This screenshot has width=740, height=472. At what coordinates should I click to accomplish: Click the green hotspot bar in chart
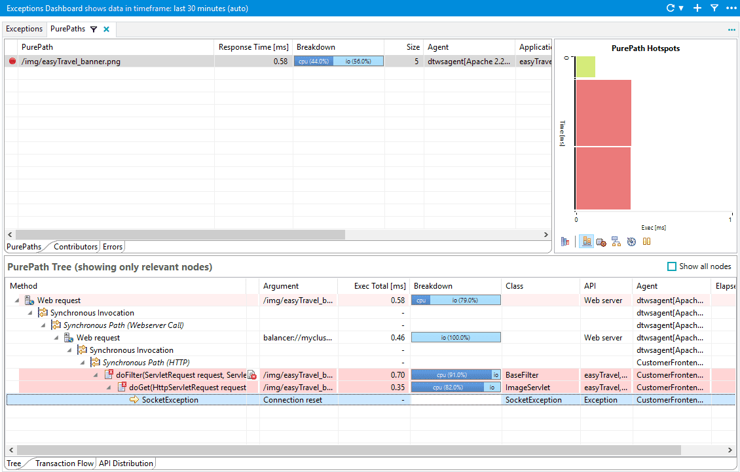point(585,67)
